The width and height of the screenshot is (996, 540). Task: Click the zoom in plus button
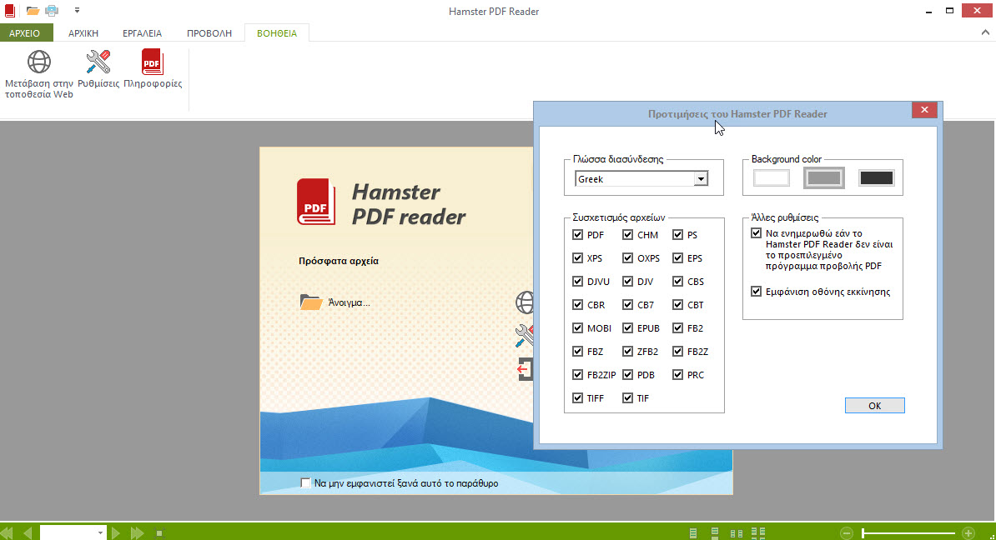tap(968, 533)
